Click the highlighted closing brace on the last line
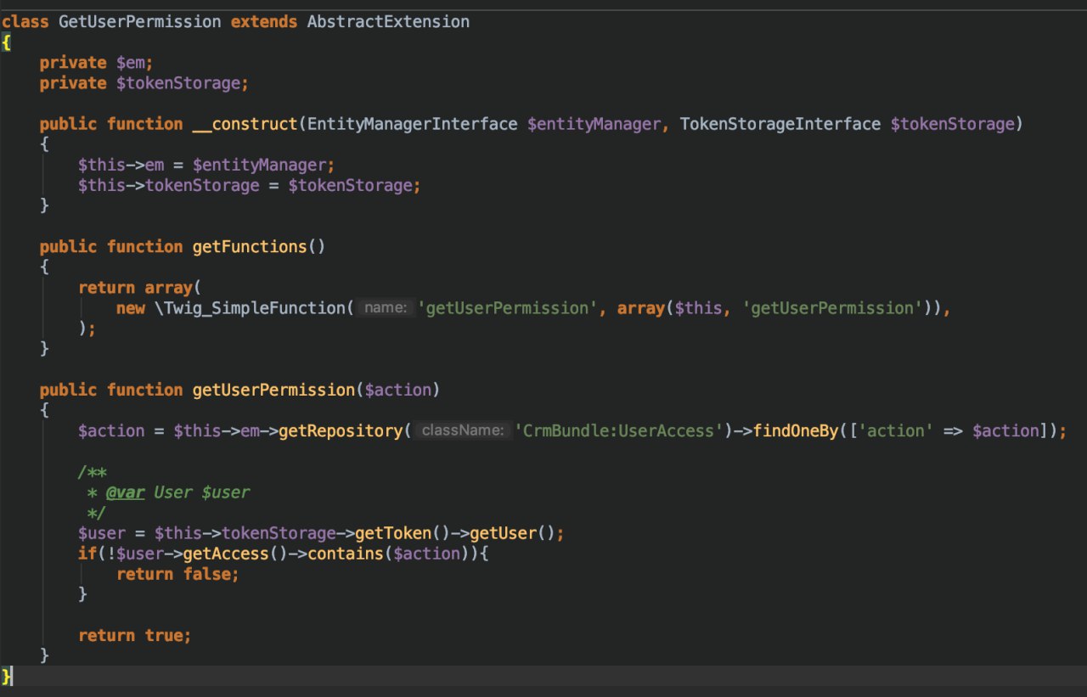 coord(7,676)
